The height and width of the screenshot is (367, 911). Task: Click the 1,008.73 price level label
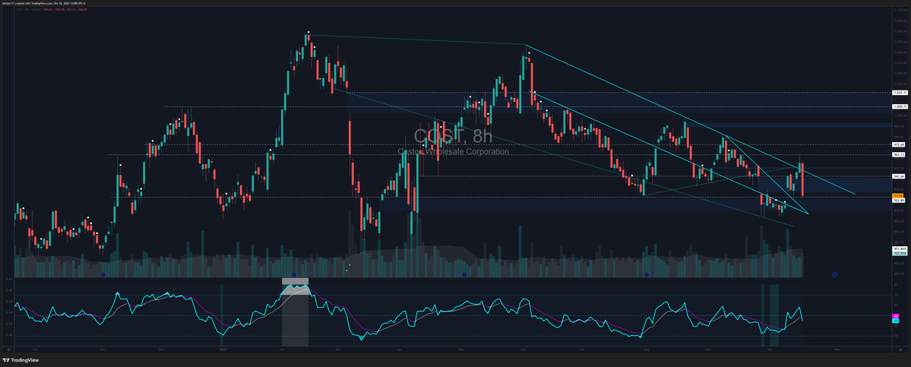[899, 107]
